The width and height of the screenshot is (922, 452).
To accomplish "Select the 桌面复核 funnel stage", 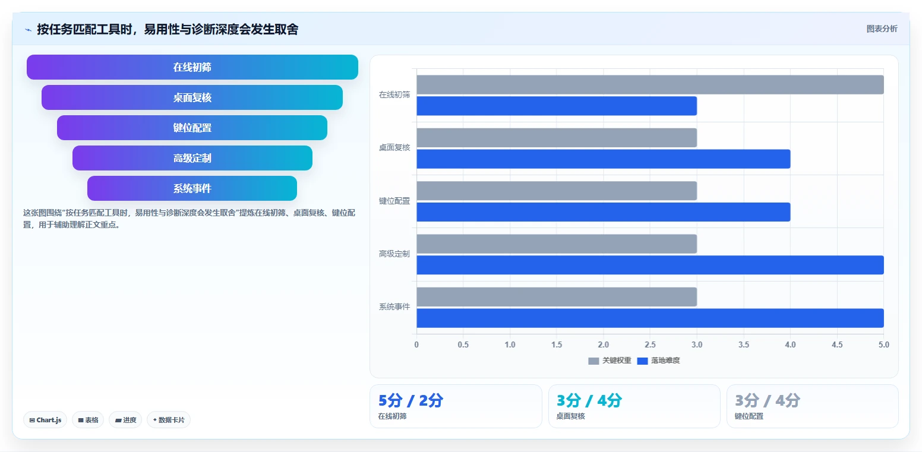I will pyautogui.click(x=192, y=97).
